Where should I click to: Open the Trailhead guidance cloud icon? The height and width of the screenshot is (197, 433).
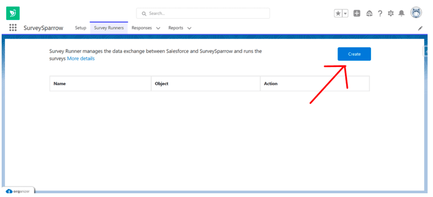369,13
